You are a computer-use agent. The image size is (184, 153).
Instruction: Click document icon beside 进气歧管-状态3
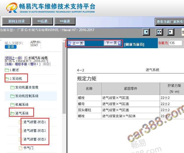tap(21, 139)
